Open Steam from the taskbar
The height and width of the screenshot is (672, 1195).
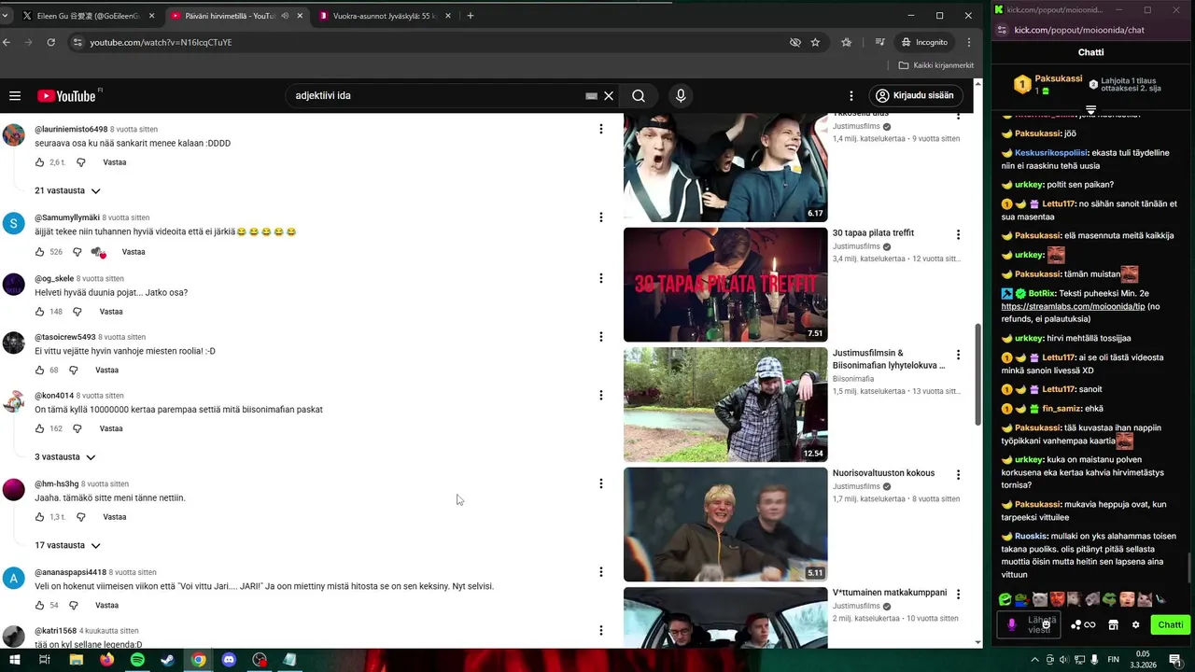(x=167, y=660)
